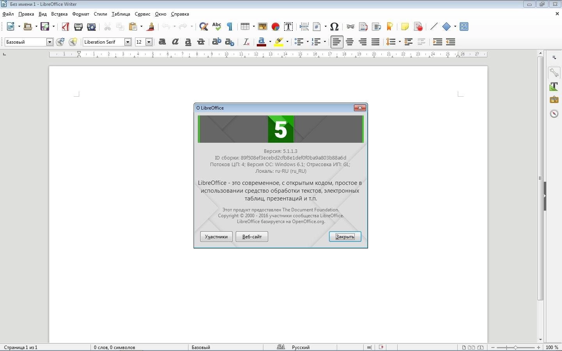Insert a table using the grid icon
The width and height of the screenshot is (562, 351).
(245, 27)
